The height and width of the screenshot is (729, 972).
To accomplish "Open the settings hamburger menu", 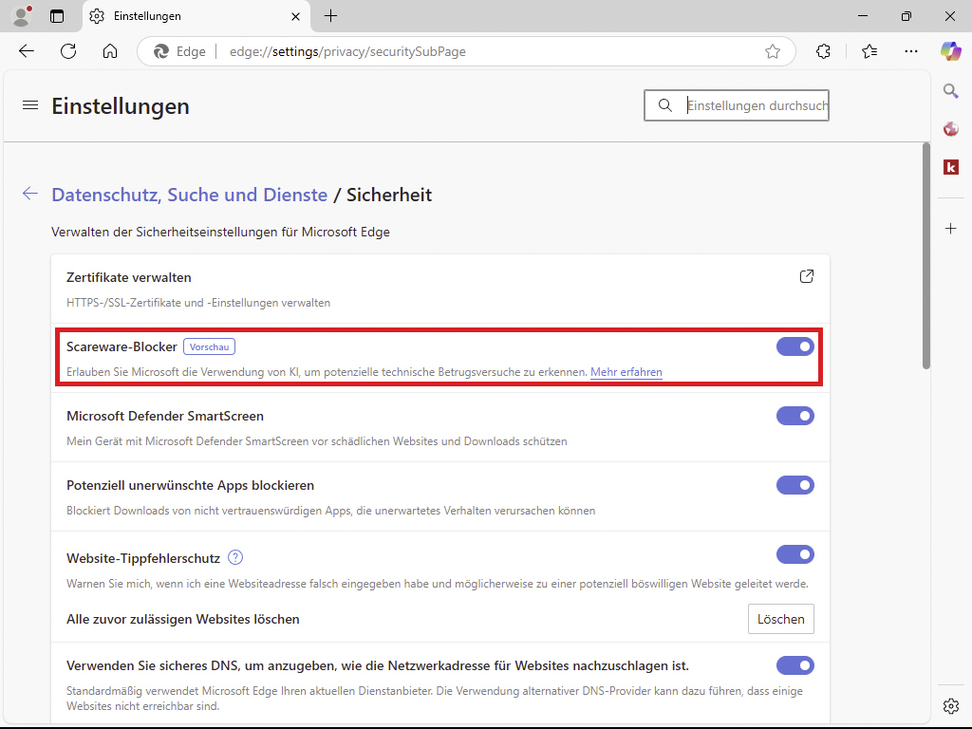I will coord(30,105).
